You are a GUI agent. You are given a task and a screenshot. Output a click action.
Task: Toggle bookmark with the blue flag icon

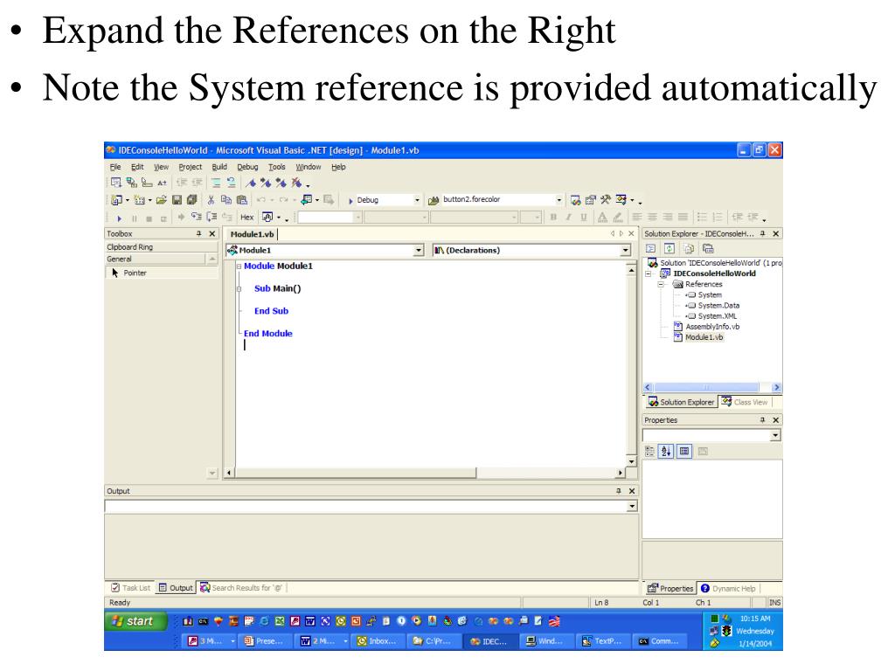pos(251,183)
